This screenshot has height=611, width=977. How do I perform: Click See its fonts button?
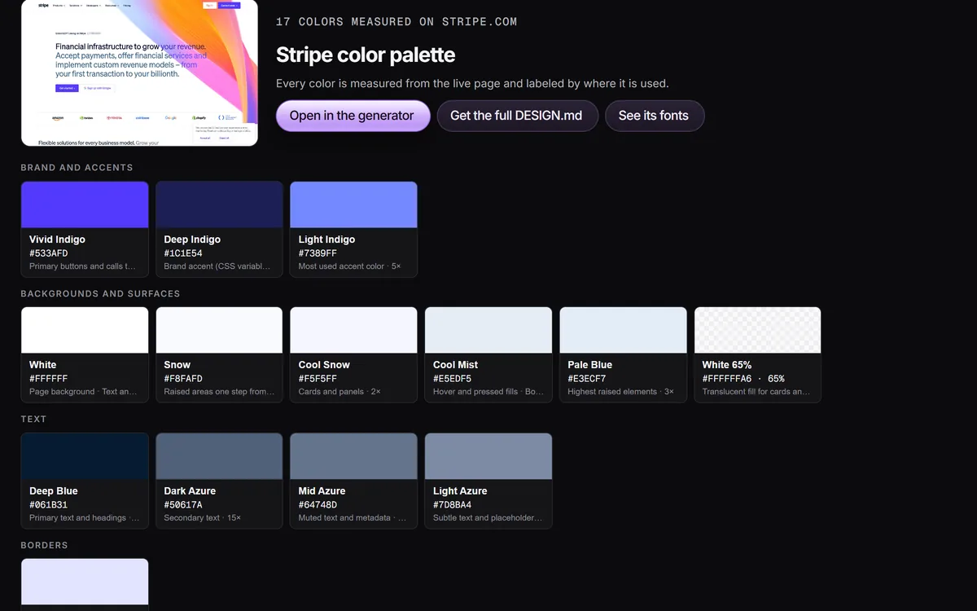tap(654, 116)
